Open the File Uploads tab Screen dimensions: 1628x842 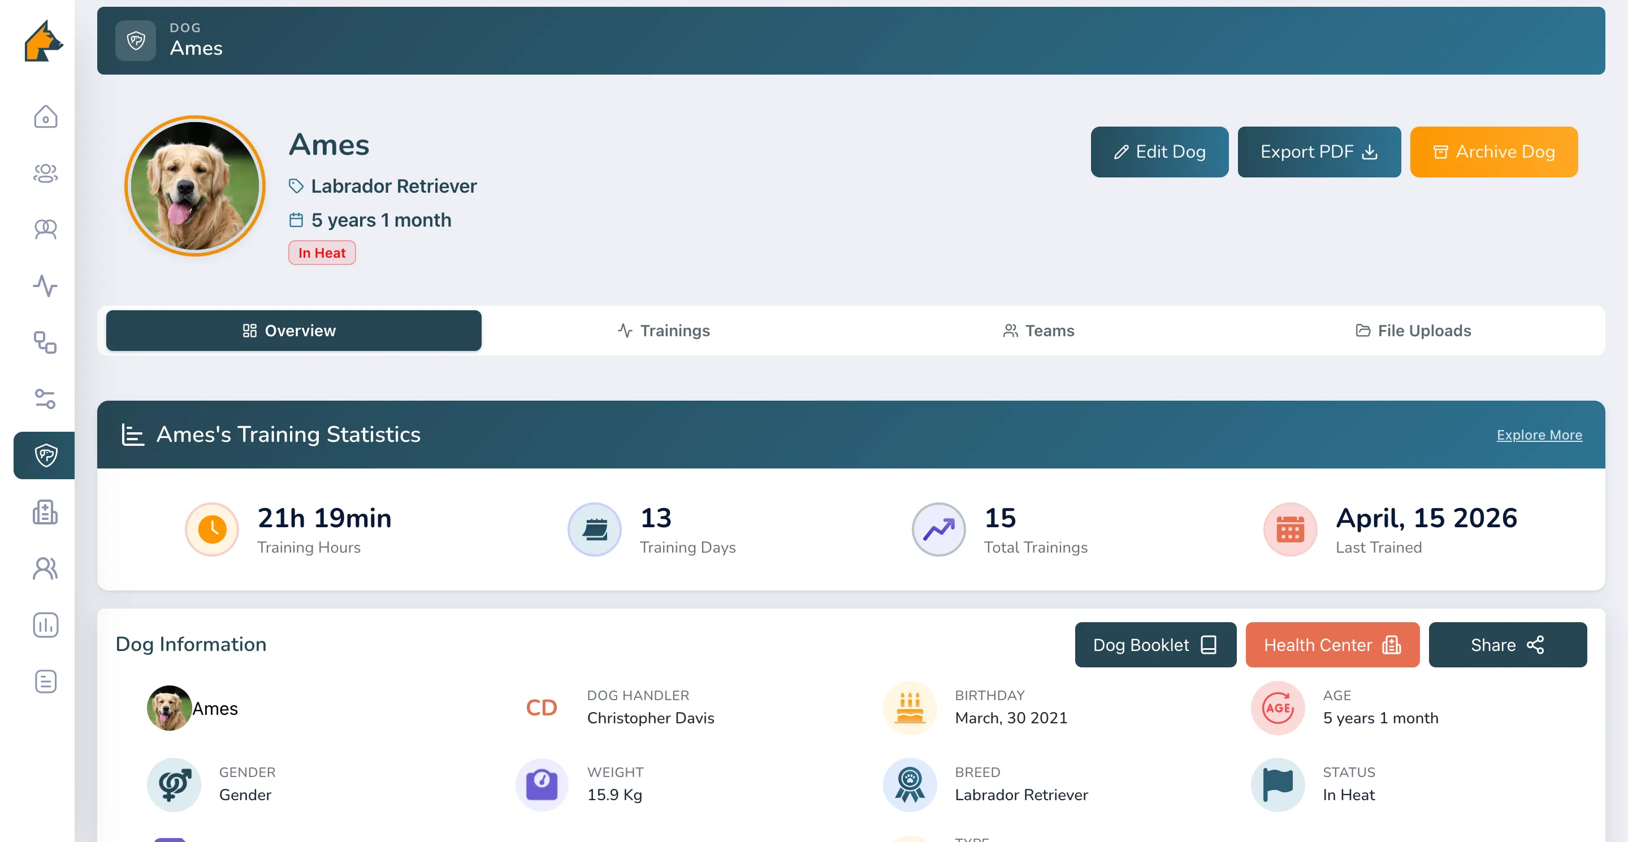pos(1413,331)
